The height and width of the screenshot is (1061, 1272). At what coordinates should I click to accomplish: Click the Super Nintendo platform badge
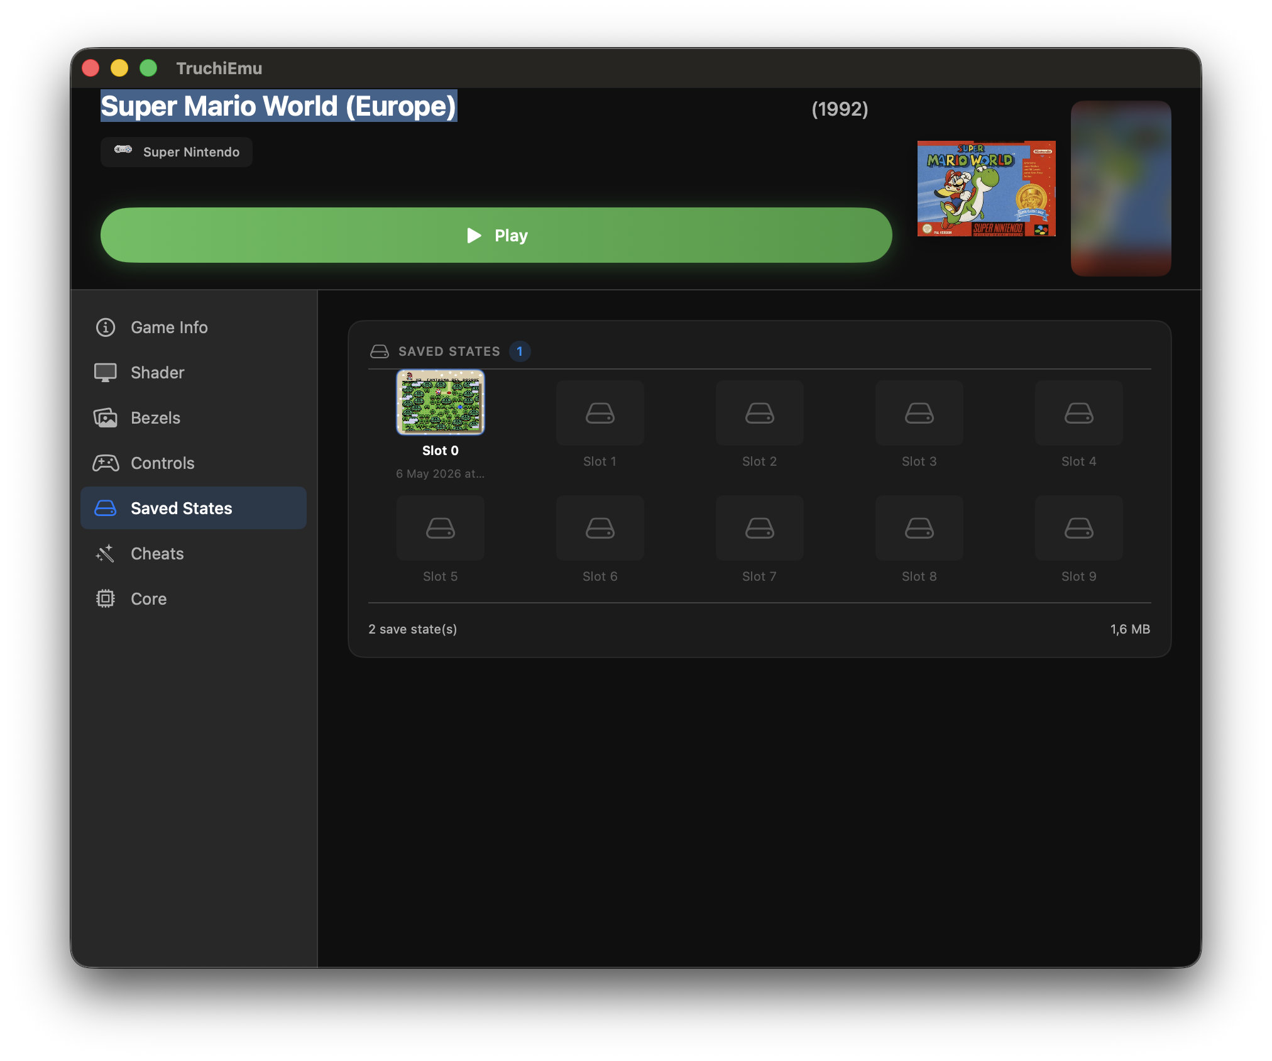coord(177,152)
